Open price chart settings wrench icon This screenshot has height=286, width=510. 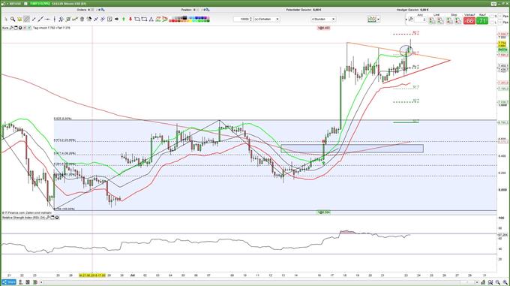[x=11, y=28]
